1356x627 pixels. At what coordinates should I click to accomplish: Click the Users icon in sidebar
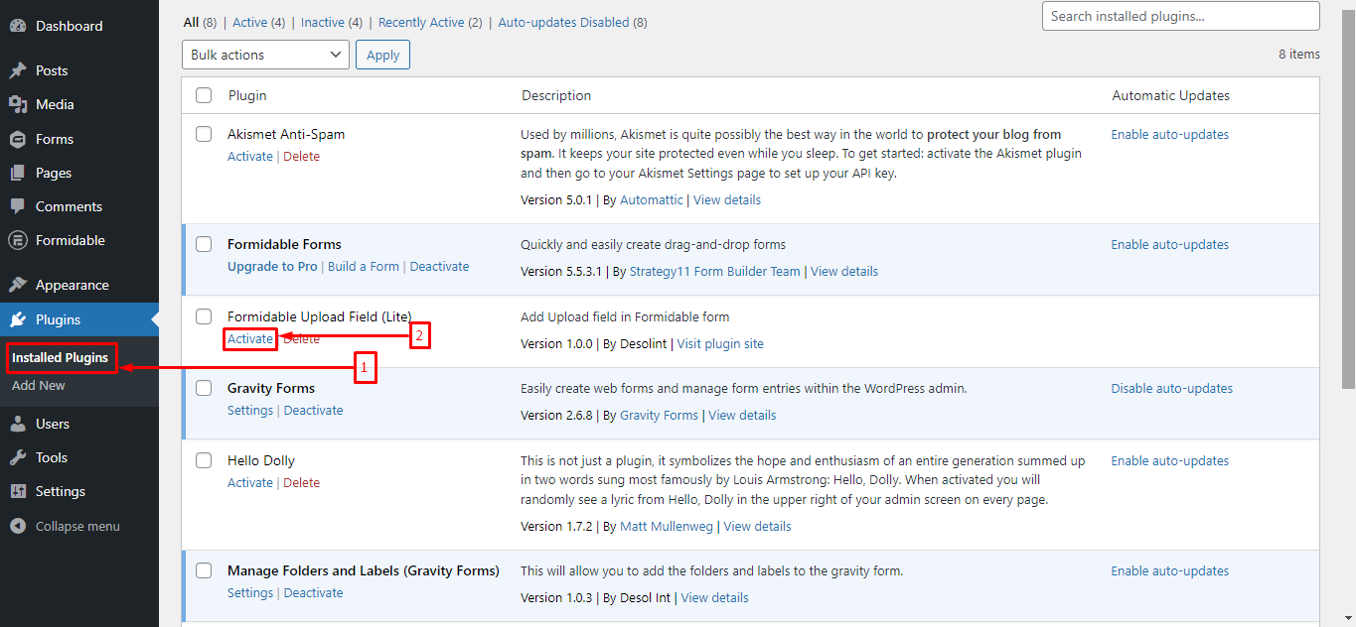pos(18,424)
